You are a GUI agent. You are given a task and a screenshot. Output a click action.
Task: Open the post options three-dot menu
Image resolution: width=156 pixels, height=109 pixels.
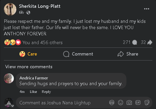[x=147, y=9]
